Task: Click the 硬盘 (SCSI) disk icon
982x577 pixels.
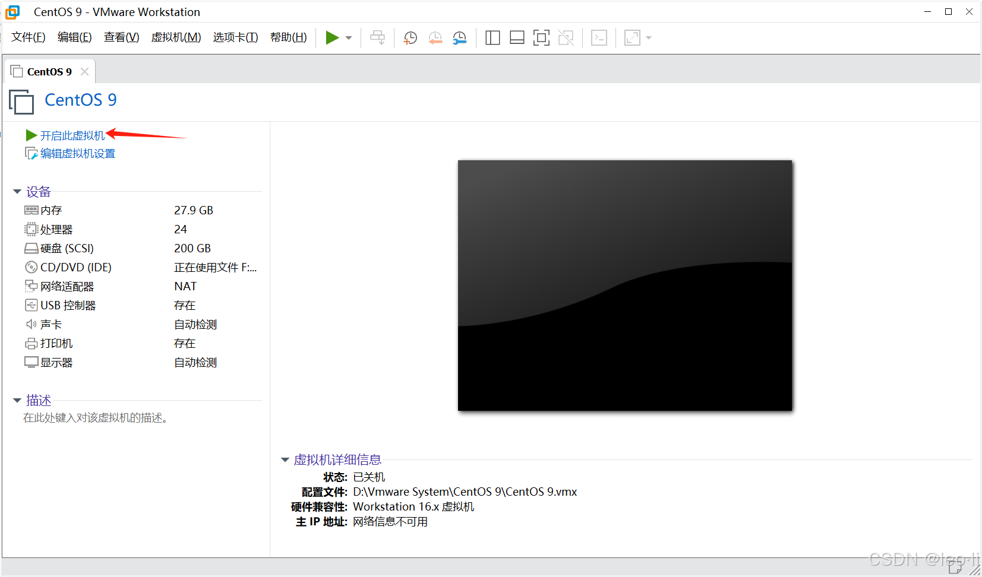Action: click(31, 248)
